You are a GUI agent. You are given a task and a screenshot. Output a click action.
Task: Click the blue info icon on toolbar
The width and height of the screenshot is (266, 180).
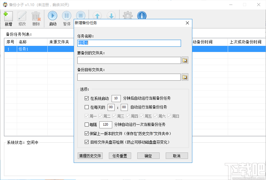(142, 15)
